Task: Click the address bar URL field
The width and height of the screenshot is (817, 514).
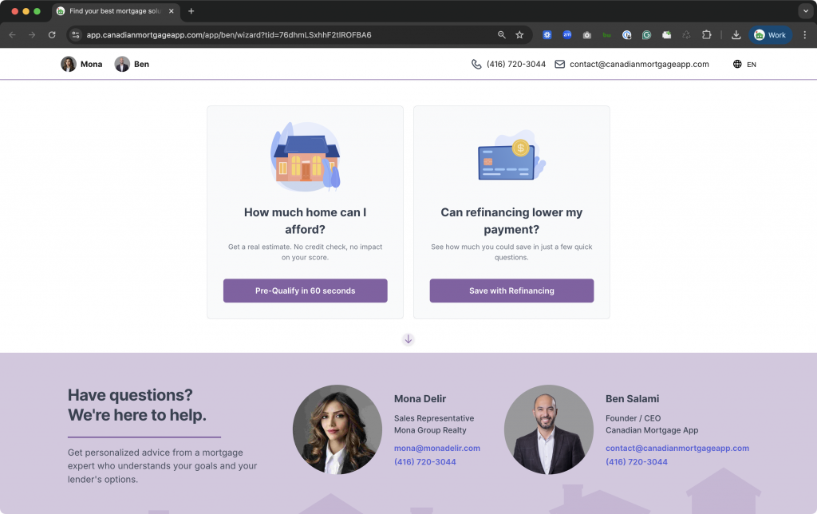Action: [279, 35]
